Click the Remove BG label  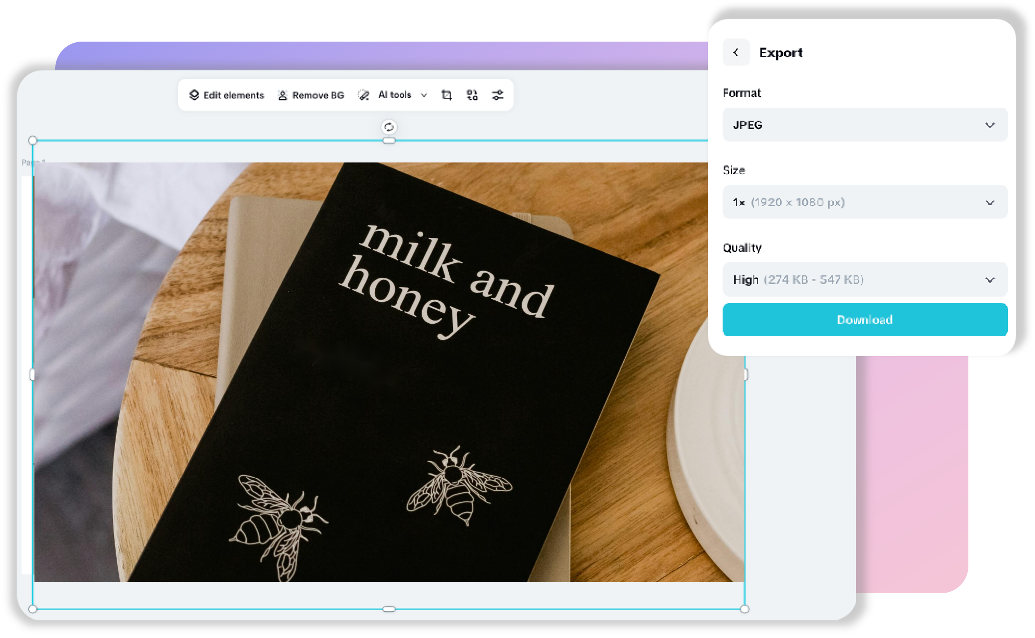point(318,95)
